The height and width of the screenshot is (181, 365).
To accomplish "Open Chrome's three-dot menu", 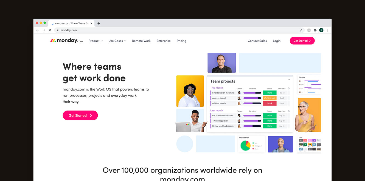I will pos(327,30).
